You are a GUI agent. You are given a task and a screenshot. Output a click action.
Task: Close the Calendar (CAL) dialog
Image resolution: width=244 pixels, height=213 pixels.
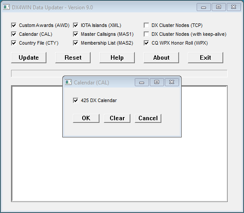172,82
